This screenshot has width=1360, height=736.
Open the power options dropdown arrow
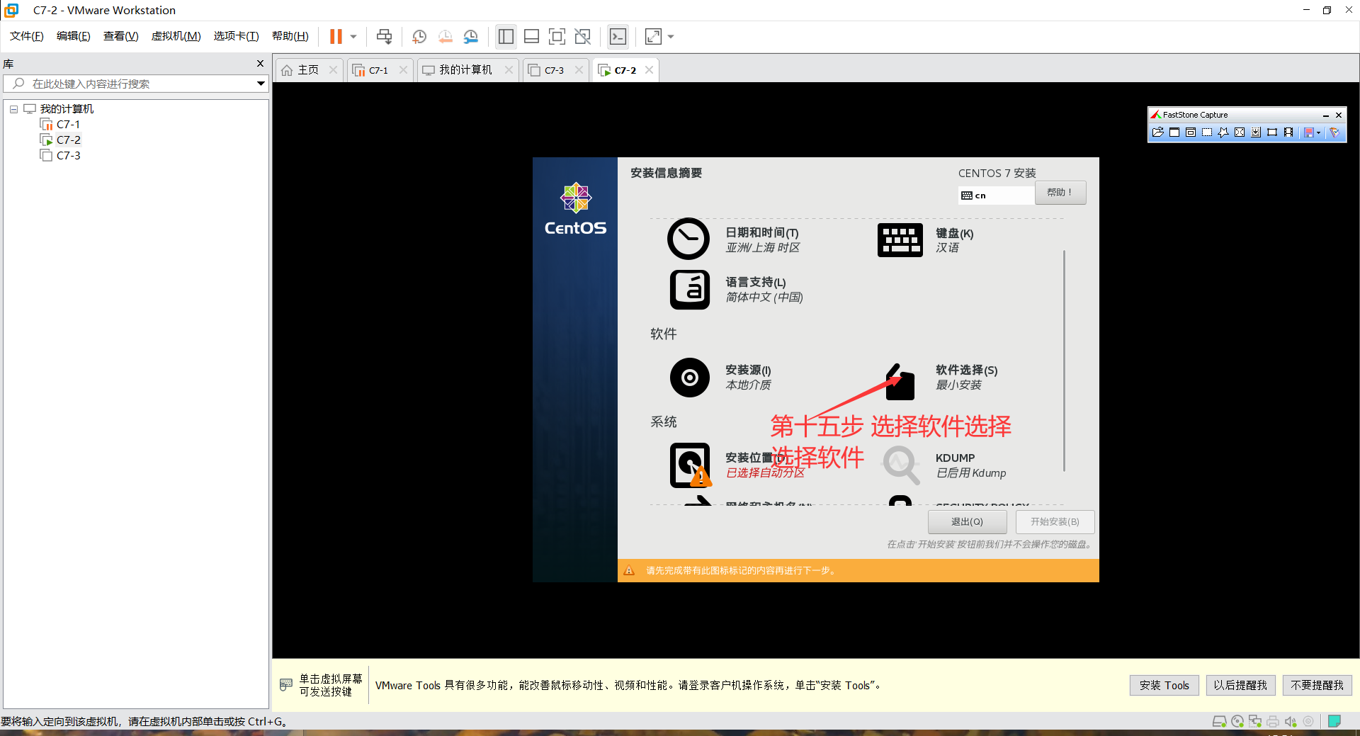point(353,36)
